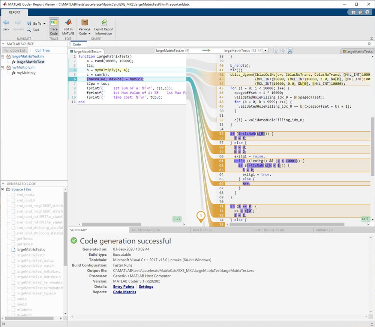Image resolution: width=375 pixels, height=327 pixels.
Task: Jump to previous trace with up arrow
Action: pos(276,51)
